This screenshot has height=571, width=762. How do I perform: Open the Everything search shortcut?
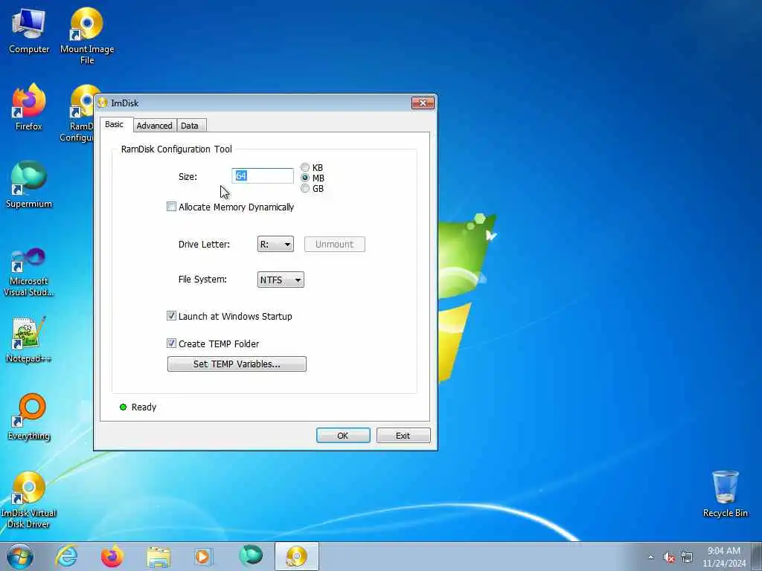[29, 416]
